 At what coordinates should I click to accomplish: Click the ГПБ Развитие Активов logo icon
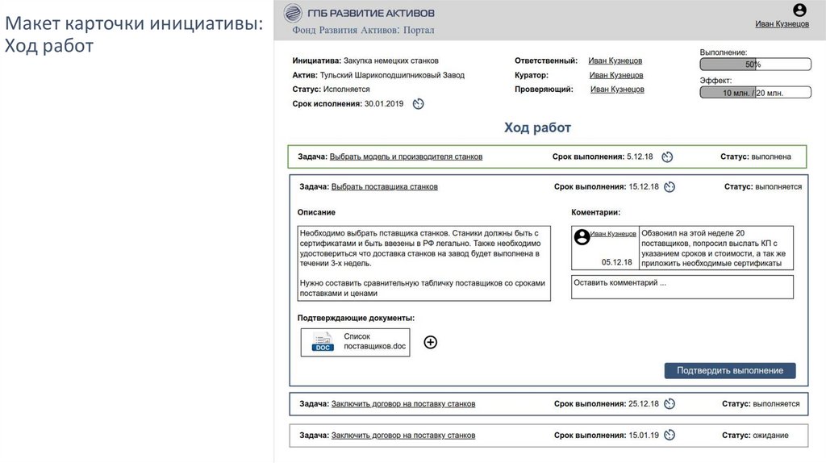[293, 13]
